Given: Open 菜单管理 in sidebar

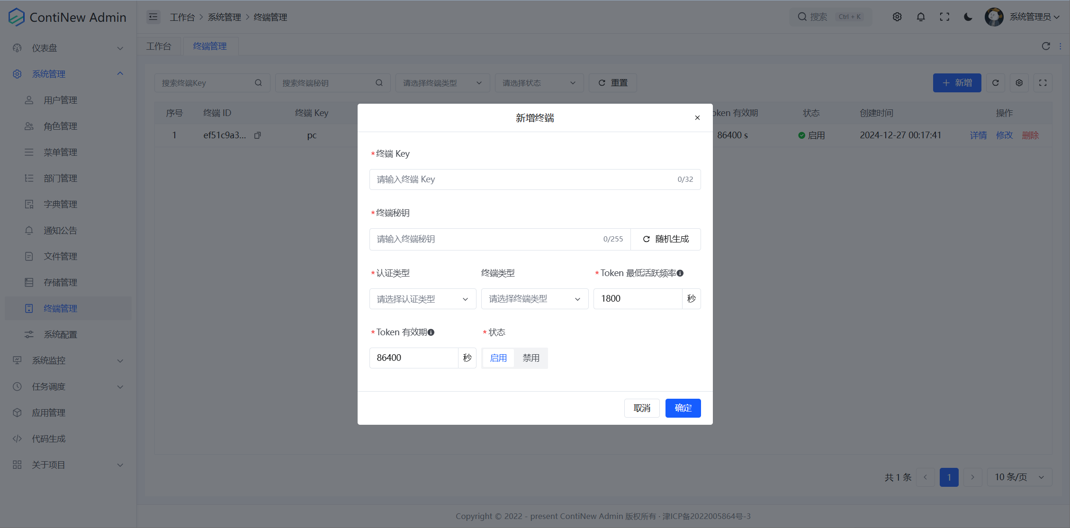Looking at the screenshot, I should pyautogui.click(x=68, y=152).
